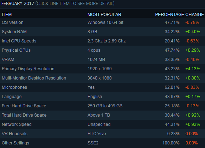205x148 pixels.
Task: Click the MOST POPULAR column header
Action: coord(104,15)
